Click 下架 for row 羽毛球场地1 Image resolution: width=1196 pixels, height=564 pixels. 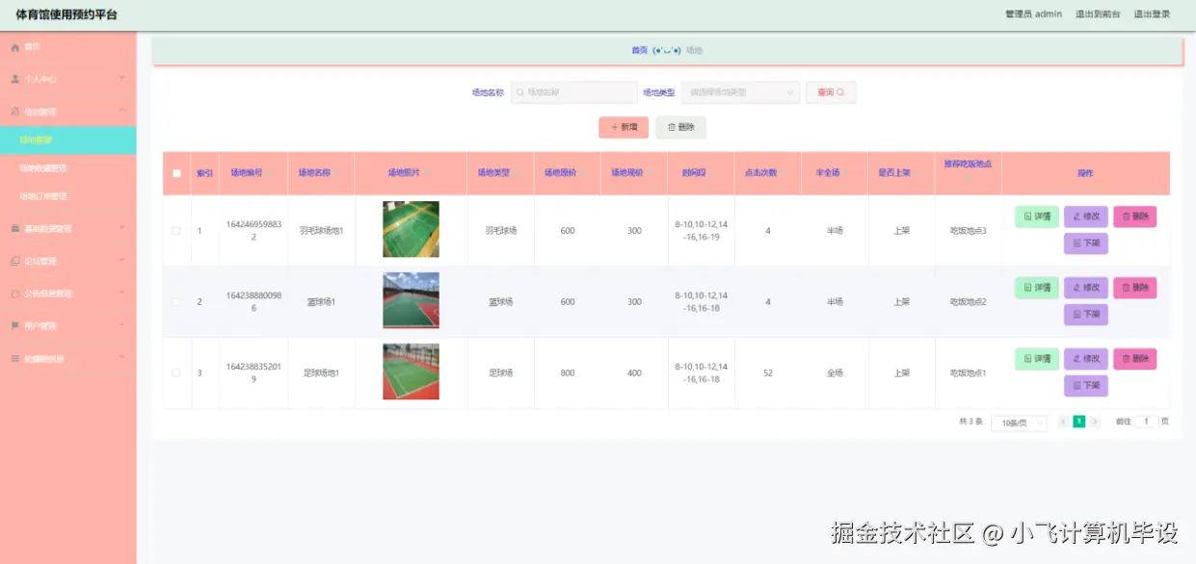pyautogui.click(x=1086, y=244)
